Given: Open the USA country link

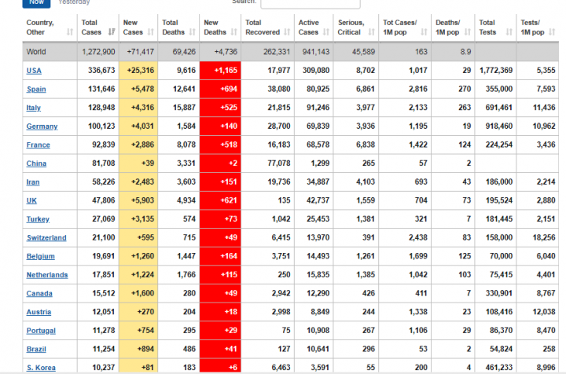Looking at the screenshot, I should point(34,71).
